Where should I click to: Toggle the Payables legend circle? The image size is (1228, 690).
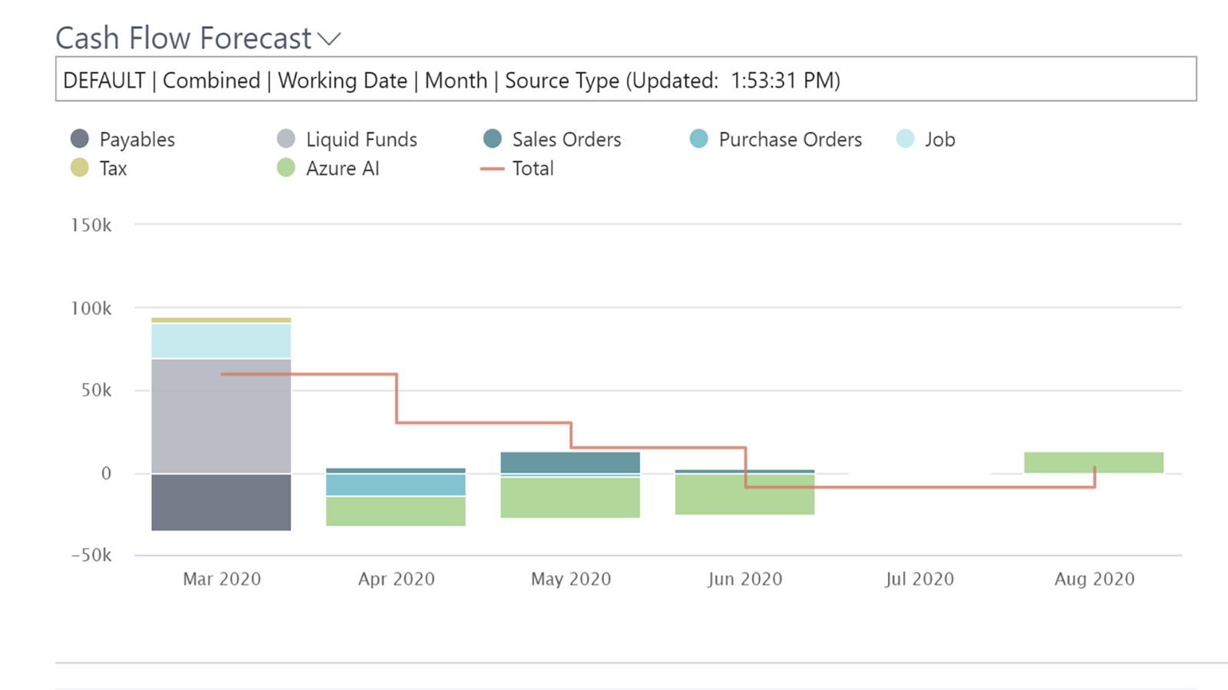(x=80, y=139)
